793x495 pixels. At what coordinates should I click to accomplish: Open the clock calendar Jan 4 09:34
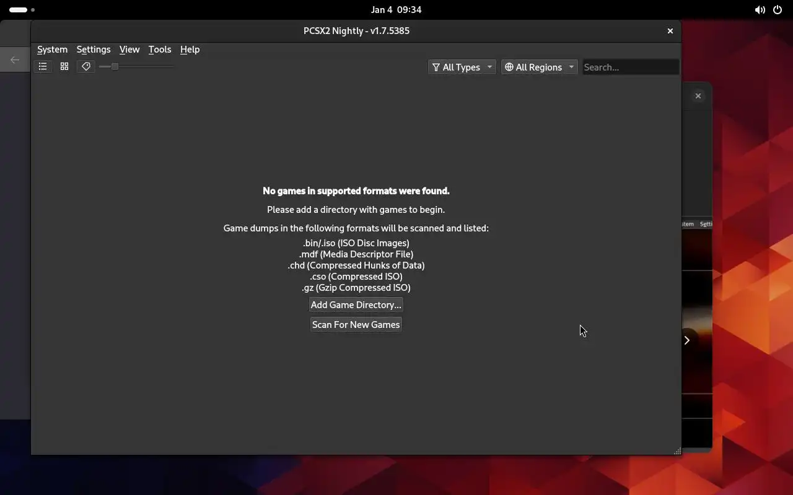point(396,10)
